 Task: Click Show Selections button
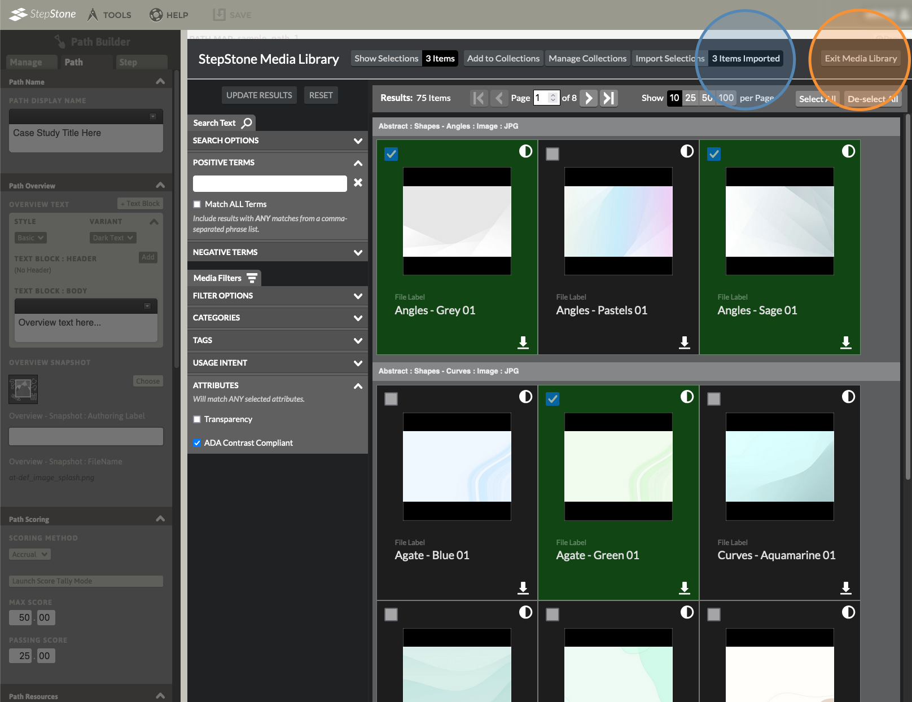pos(386,59)
